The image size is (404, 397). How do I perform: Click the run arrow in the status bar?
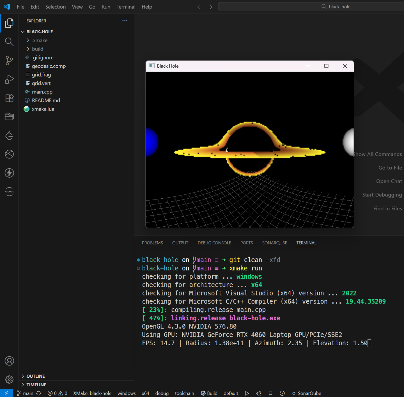(247, 393)
